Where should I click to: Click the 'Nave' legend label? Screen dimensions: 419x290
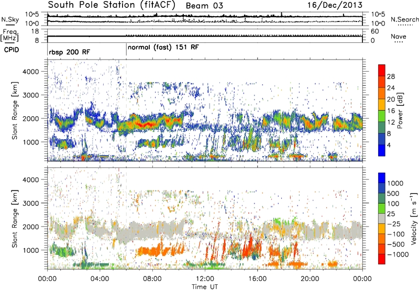tap(399, 36)
